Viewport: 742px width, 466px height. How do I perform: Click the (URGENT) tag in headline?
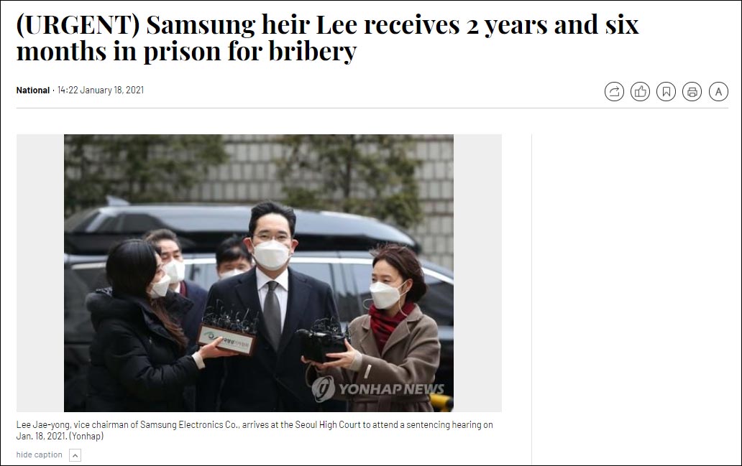(x=78, y=25)
